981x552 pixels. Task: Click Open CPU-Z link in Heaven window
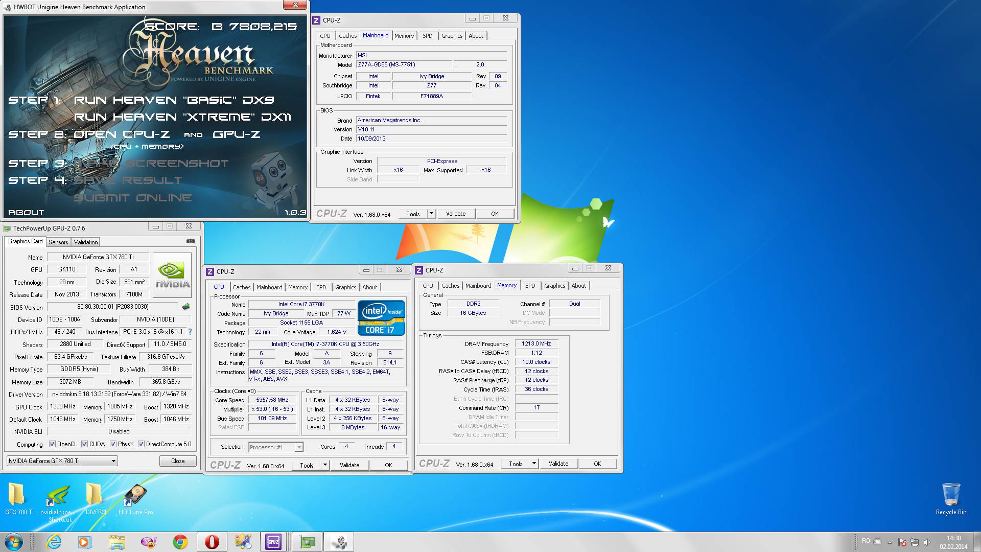[x=122, y=134]
